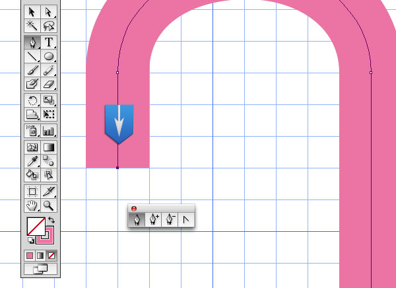Click right anchor point on the path

[371, 73]
